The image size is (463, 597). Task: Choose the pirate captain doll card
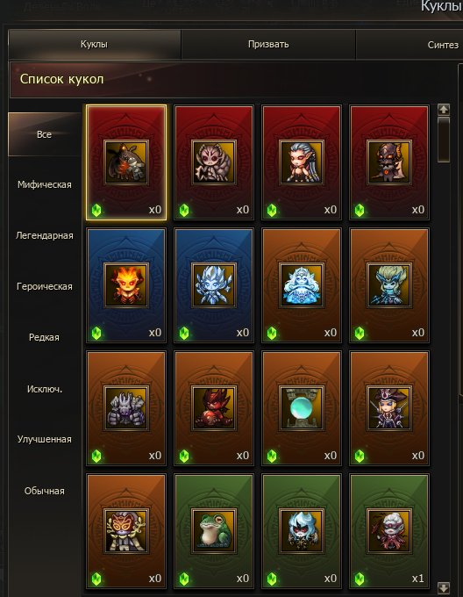(389, 407)
